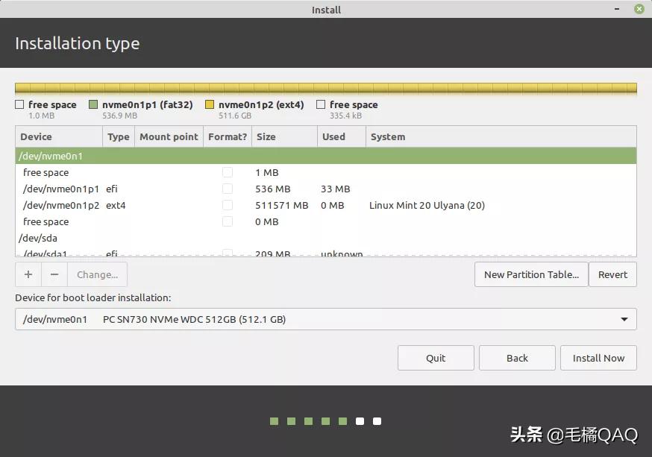This screenshot has height=457, width=652.
Task: Check the nvme0n1p1 (fat32) legend checkbox
Action: [x=93, y=104]
